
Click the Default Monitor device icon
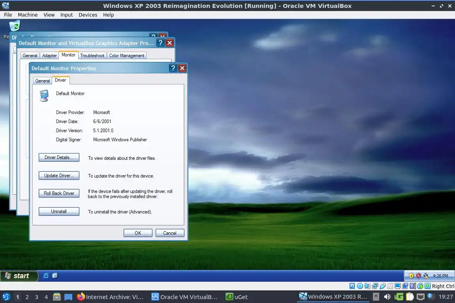coord(44,96)
